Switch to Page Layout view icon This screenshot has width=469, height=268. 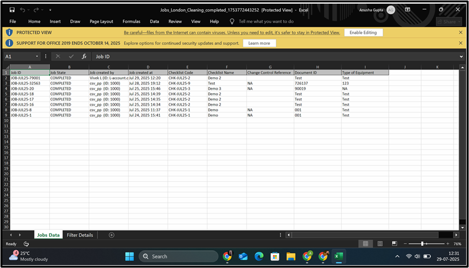coord(379,244)
